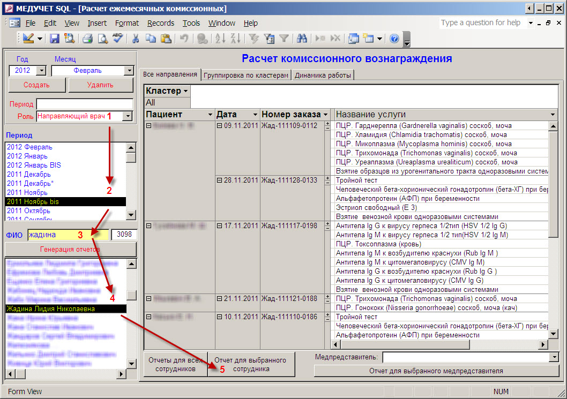Open the New Object dropdown arrow

(x=379, y=39)
